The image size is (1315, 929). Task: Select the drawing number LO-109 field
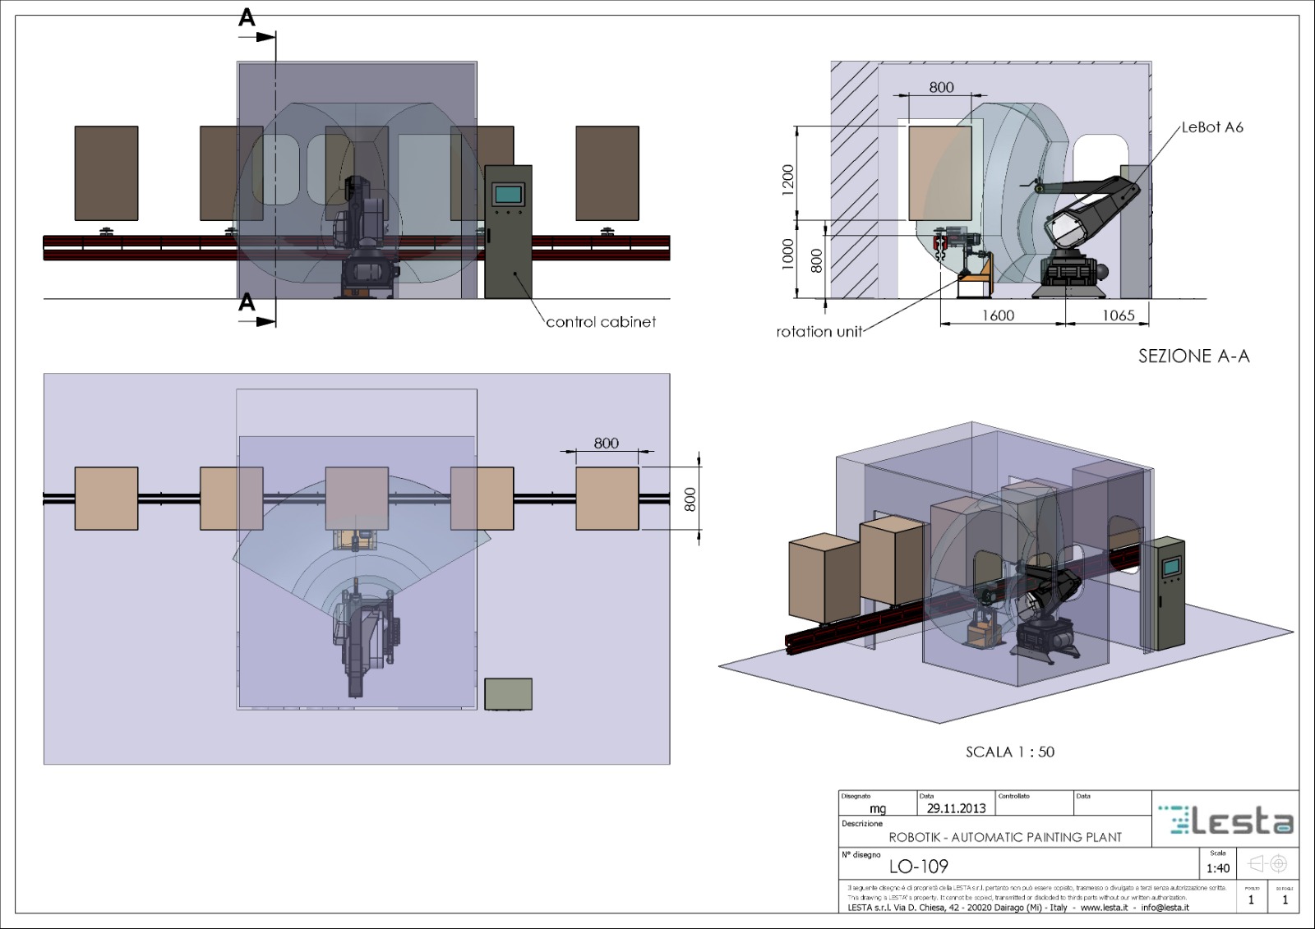918,867
